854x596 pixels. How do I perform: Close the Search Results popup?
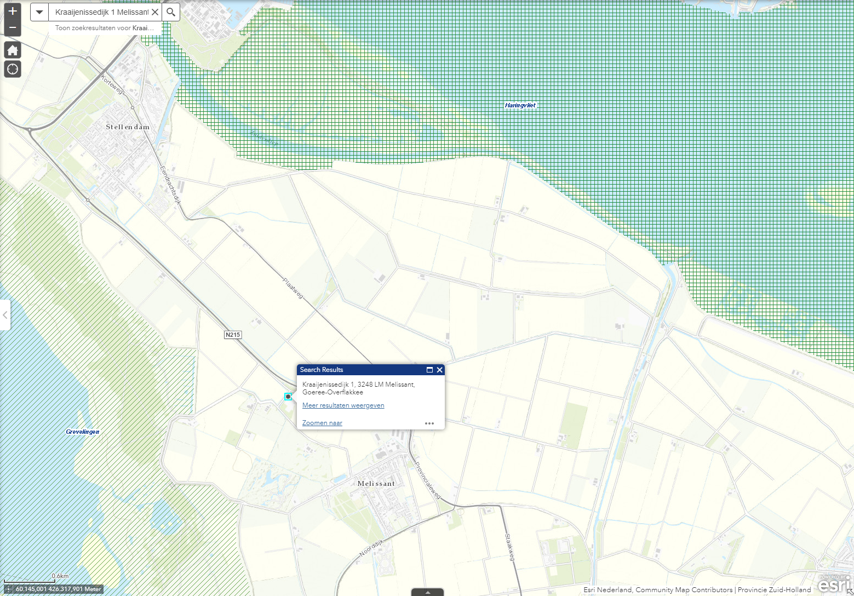pos(439,370)
